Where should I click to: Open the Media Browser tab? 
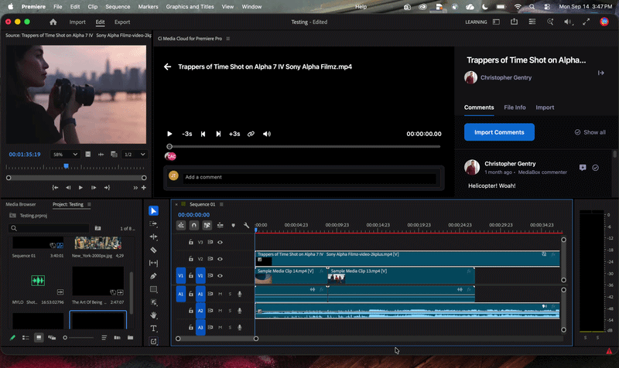click(21, 204)
